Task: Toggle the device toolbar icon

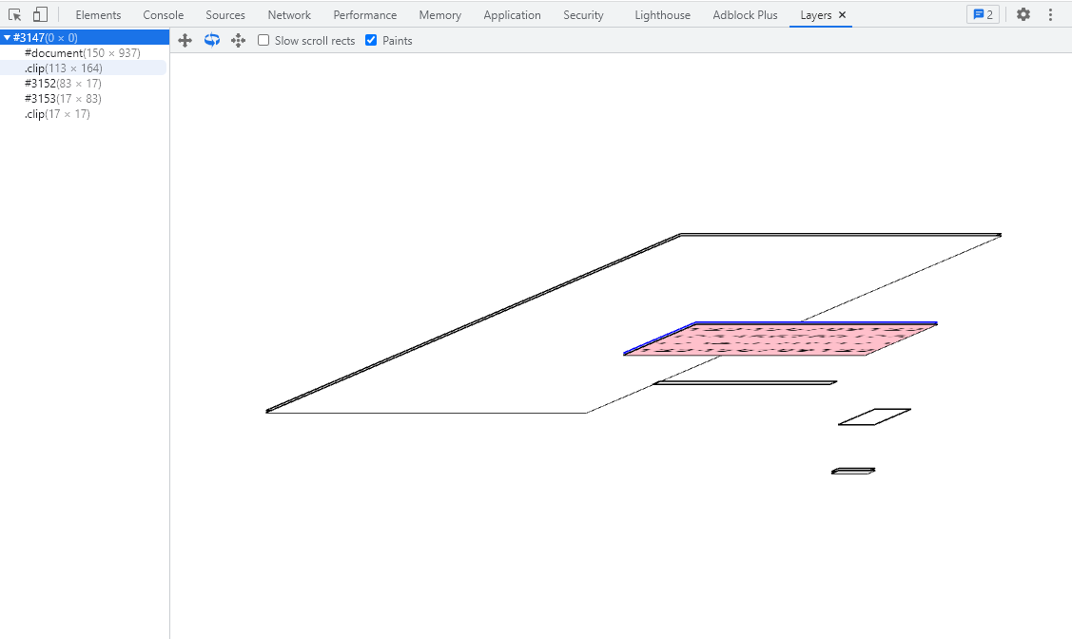Action: pos(40,14)
